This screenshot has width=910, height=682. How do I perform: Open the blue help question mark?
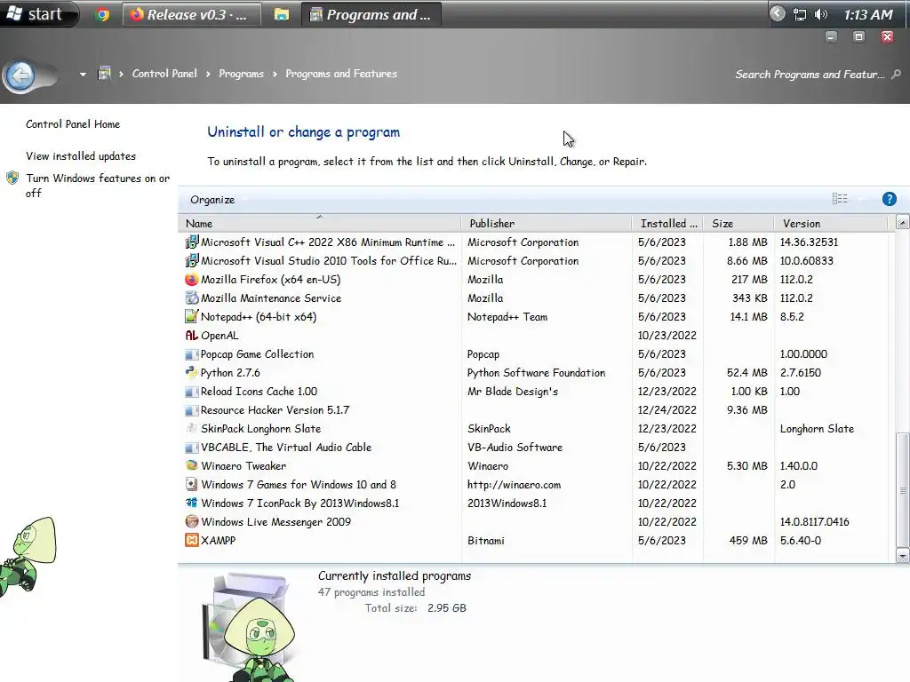[x=889, y=200]
